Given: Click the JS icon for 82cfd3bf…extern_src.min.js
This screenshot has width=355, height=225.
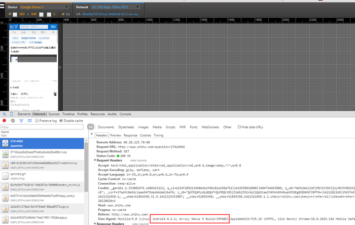Looking at the screenshot, I should click(x=5, y=187).
